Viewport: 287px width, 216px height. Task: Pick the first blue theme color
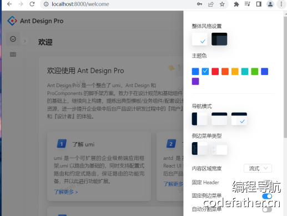[195, 72]
